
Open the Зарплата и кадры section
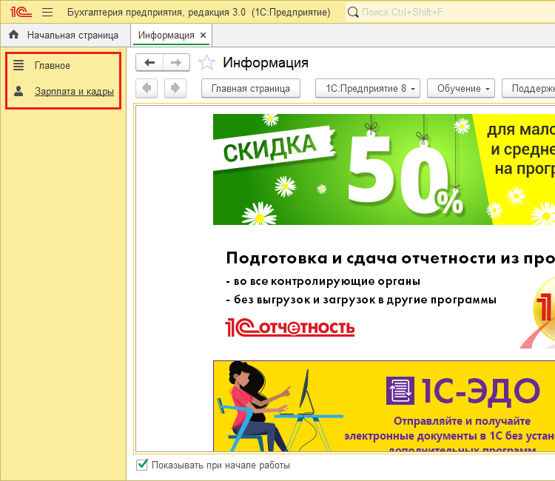[x=74, y=92]
